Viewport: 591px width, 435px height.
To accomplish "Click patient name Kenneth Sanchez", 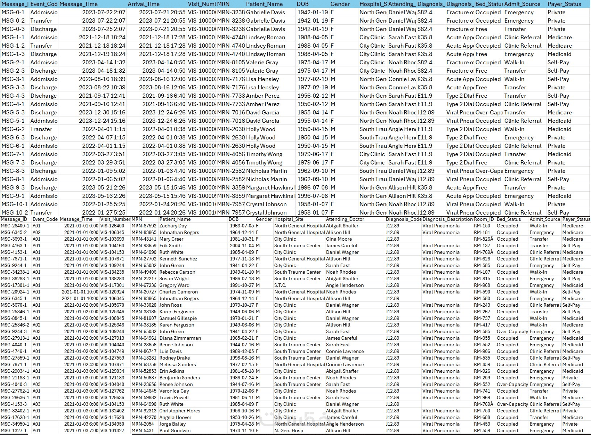I will pos(178,259).
